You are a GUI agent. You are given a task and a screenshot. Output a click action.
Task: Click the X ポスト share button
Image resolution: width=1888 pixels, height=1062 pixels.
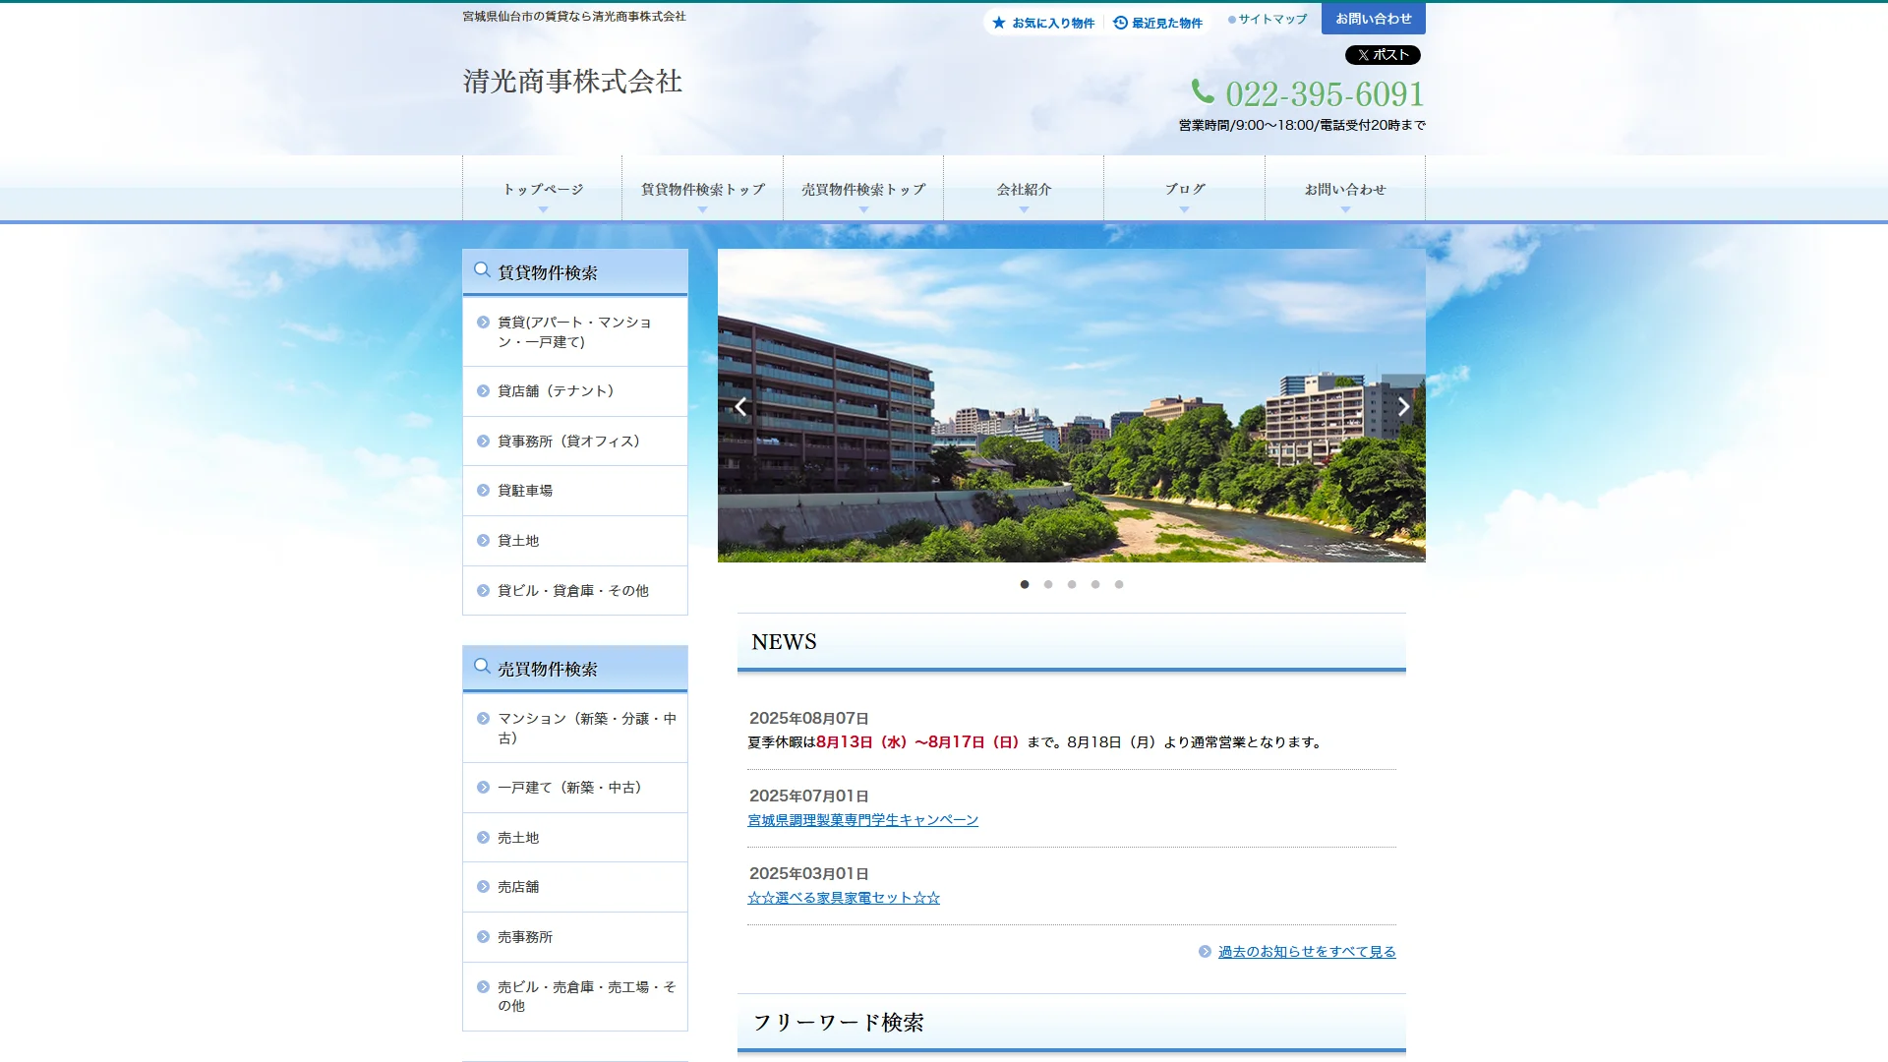click(x=1383, y=55)
